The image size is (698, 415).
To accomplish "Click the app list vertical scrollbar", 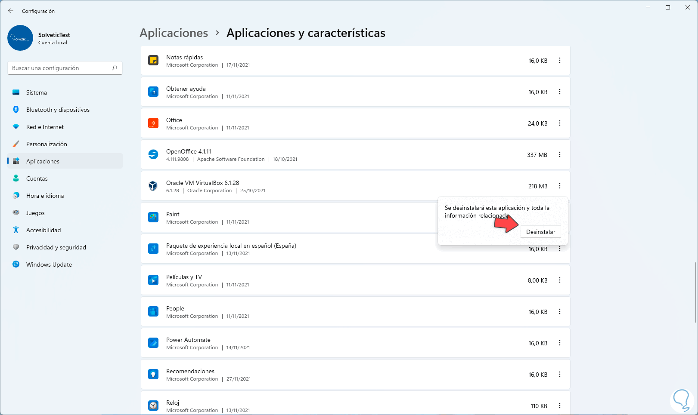I will coord(696,292).
